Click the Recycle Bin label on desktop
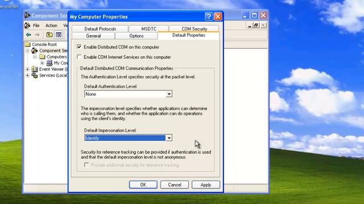Image resolution: width=364 pixels, height=204 pixels. [9, 7]
